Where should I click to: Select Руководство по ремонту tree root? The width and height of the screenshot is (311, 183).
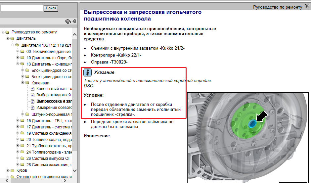34,32
